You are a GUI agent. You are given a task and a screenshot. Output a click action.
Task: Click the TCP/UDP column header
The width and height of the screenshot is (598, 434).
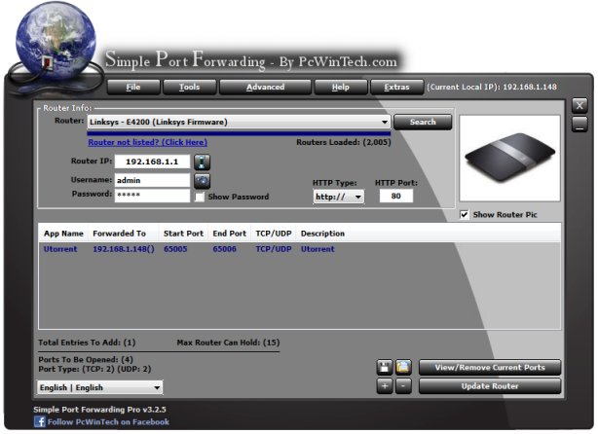274,234
